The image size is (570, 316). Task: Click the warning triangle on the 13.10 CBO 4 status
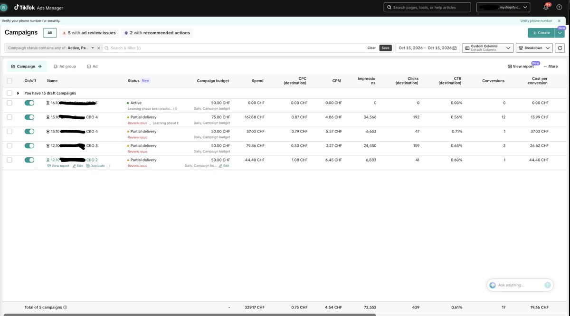[x=128, y=132]
